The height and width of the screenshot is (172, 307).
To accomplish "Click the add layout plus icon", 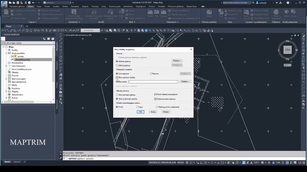I will click(24, 162).
